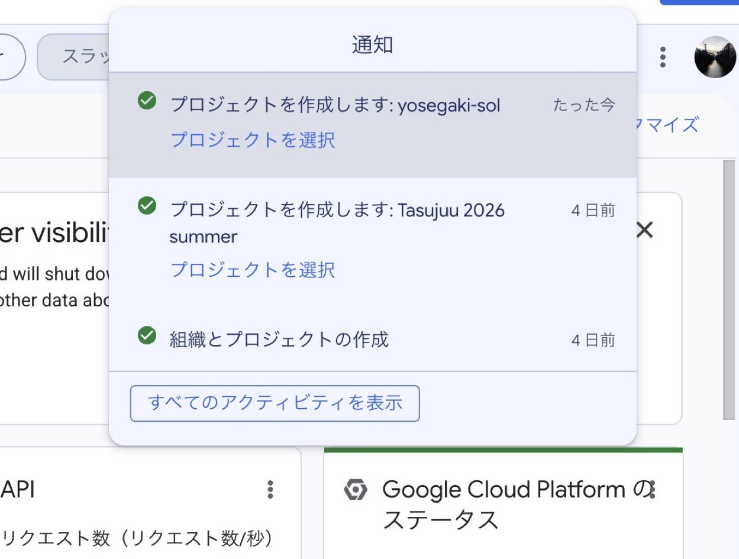739x559 pixels.
Task: Click green checkmark beside yosegaki-sol notification
Action: 147,101
